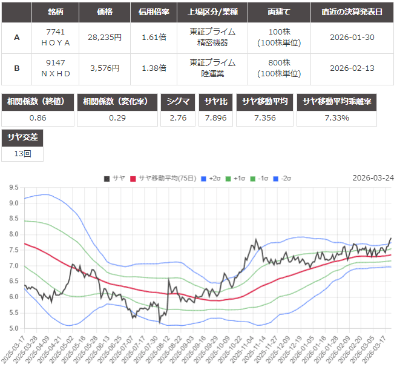The height and width of the screenshot is (367, 397).
Task: Click the サヤ交差 label
Action: coord(22,137)
